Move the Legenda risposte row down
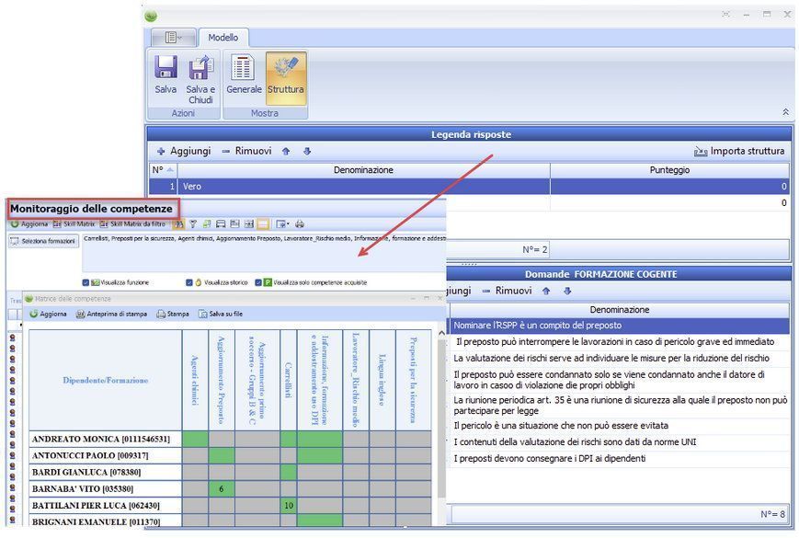 pos(307,151)
